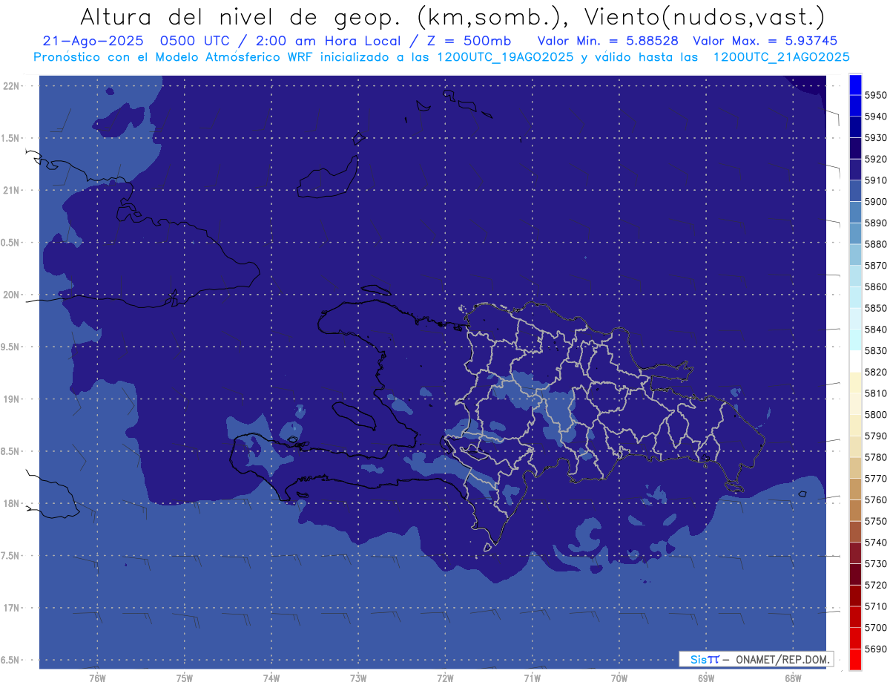Click the '5800' color scale label

pyautogui.click(x=875, y=414)
